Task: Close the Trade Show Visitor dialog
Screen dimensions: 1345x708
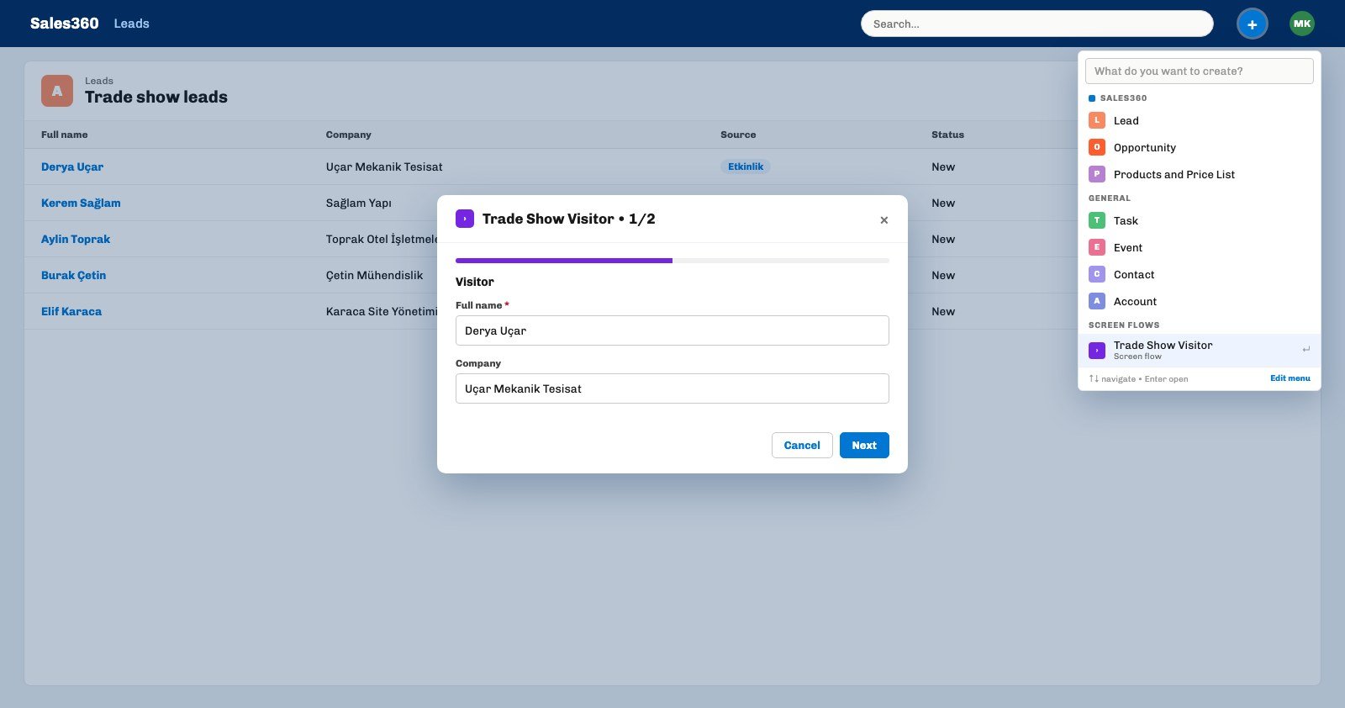Action: click(x=883, y=219)
